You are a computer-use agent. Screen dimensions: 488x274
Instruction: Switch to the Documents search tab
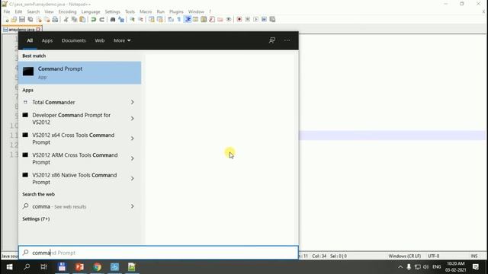[x=73, y=40]
